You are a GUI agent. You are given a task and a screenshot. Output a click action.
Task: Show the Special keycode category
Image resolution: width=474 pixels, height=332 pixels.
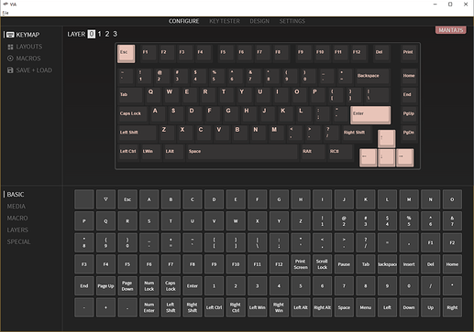coord(18,241)
